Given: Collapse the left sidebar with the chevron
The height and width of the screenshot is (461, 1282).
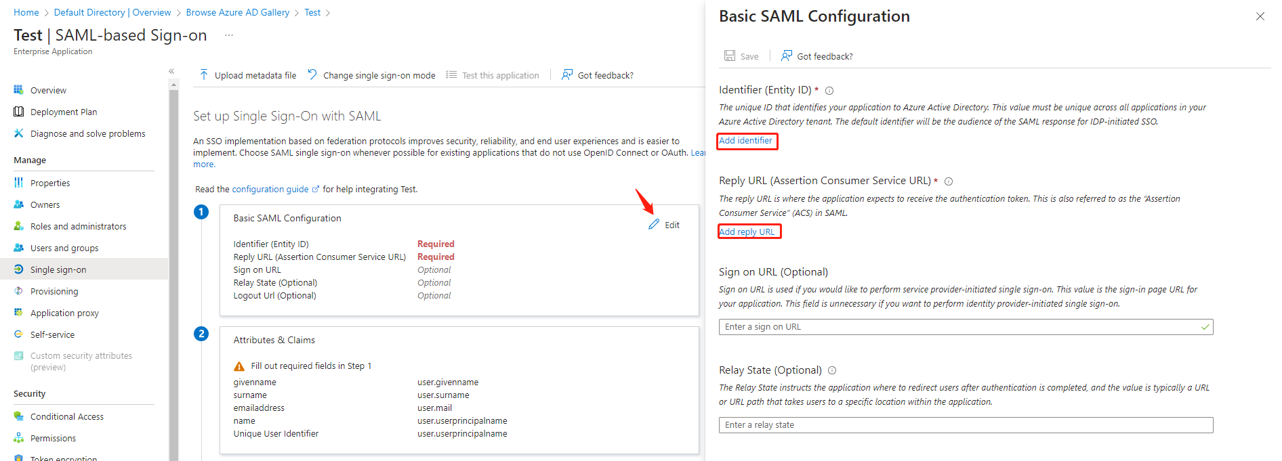Looking at the screenshot, I should 171,70.
